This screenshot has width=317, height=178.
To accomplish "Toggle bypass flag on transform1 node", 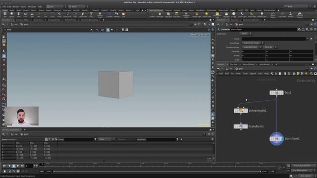I will pos(235,127).
